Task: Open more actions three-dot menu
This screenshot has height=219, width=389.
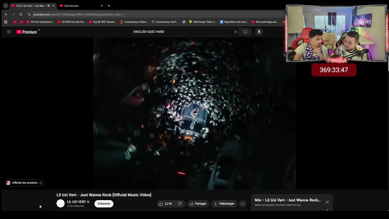Action: [243, 203]
